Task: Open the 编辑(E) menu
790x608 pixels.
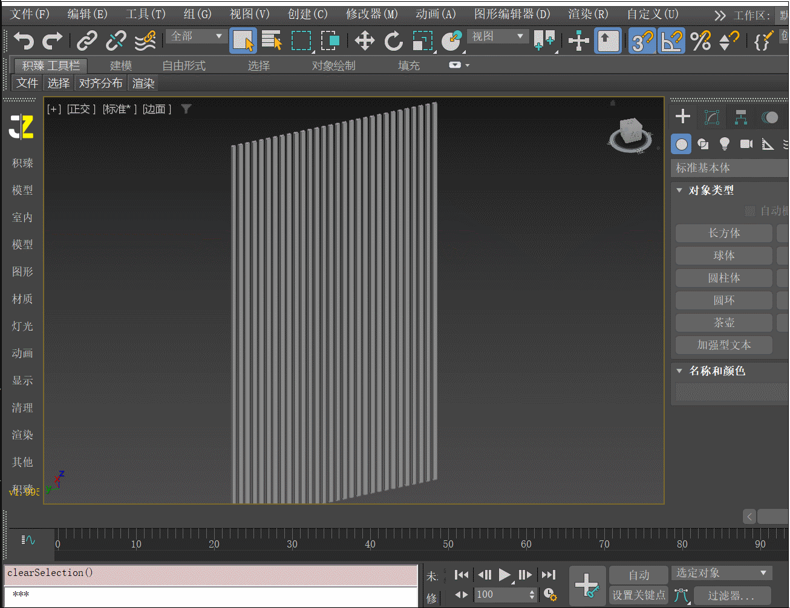Action: pos(87,14)
